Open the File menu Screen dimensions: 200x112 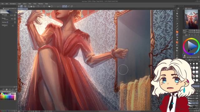click(x=2, y=4)
